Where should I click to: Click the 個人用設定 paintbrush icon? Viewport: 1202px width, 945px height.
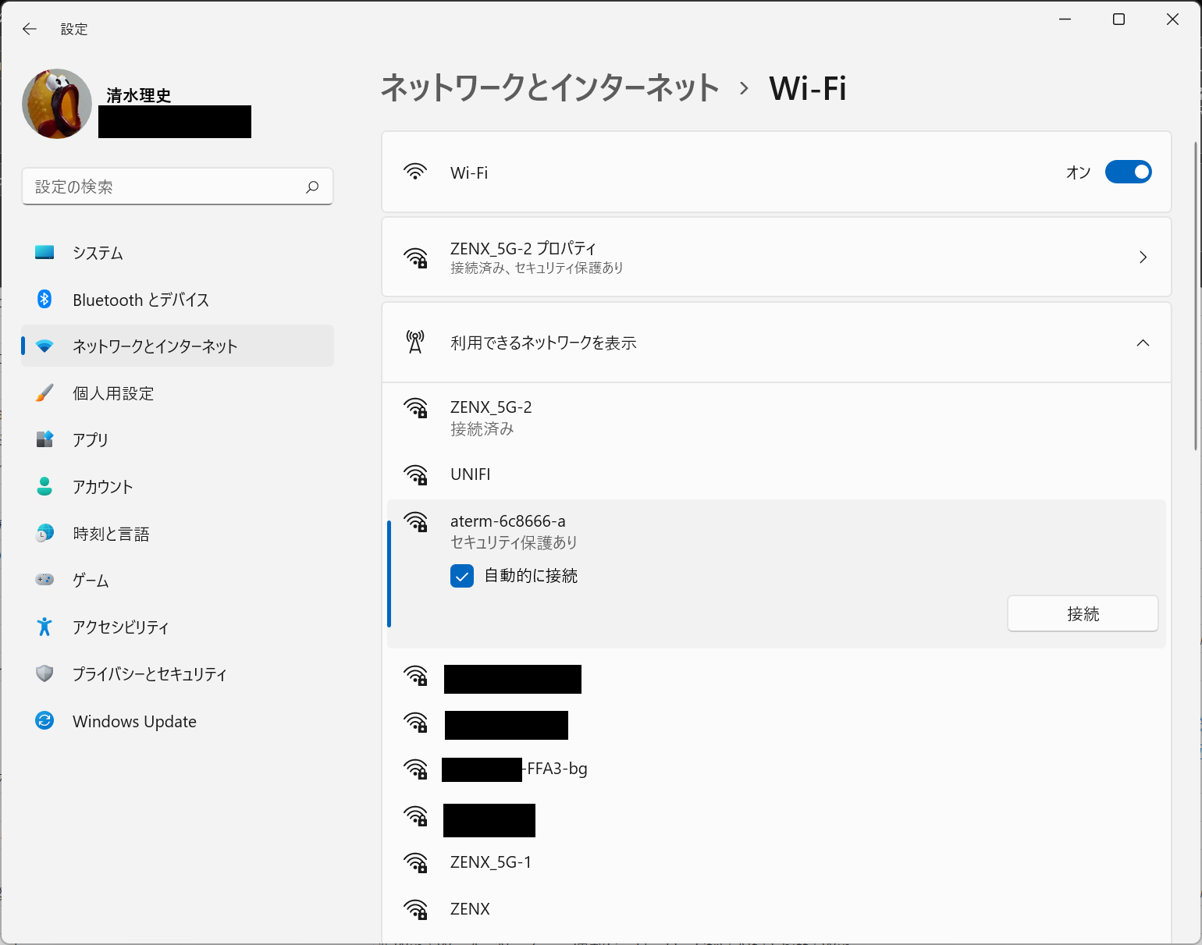coord(44,393)
